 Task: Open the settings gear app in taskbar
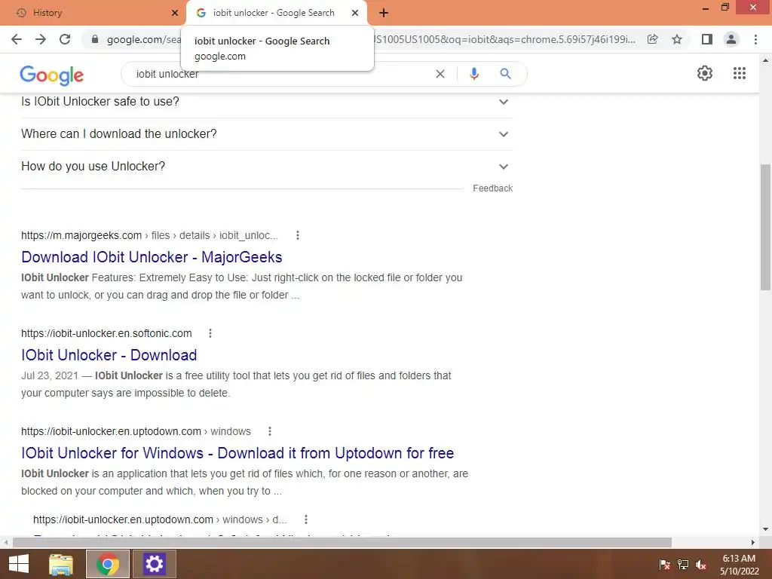(154, 564)
